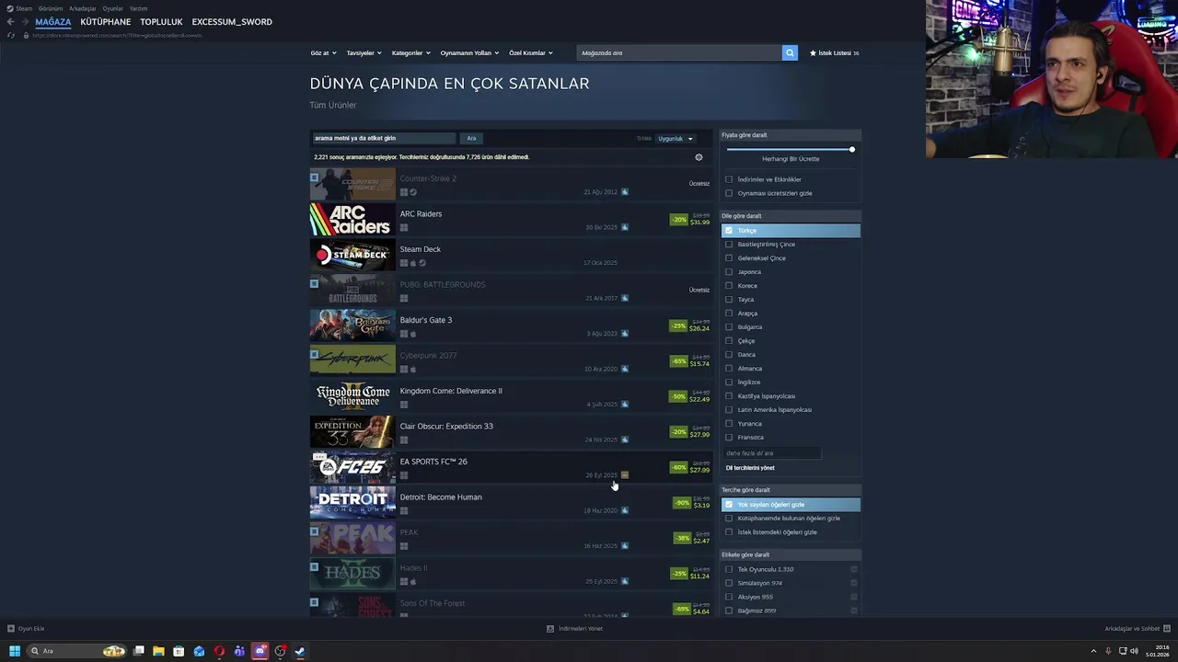Expand the Göz at store menu

tap(323, 52)
